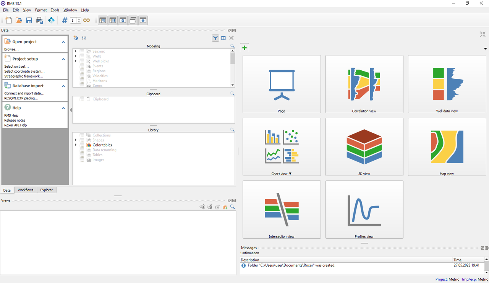
Task: Toggle the visibility box next to Seismic
Action: pyautogui.click(x=82, y=51)
